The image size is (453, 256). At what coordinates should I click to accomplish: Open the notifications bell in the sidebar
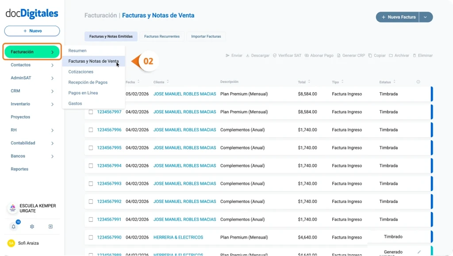click(x=14, y=227)
